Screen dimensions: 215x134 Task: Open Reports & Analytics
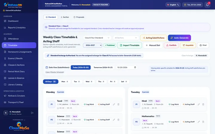click(19, 28)
